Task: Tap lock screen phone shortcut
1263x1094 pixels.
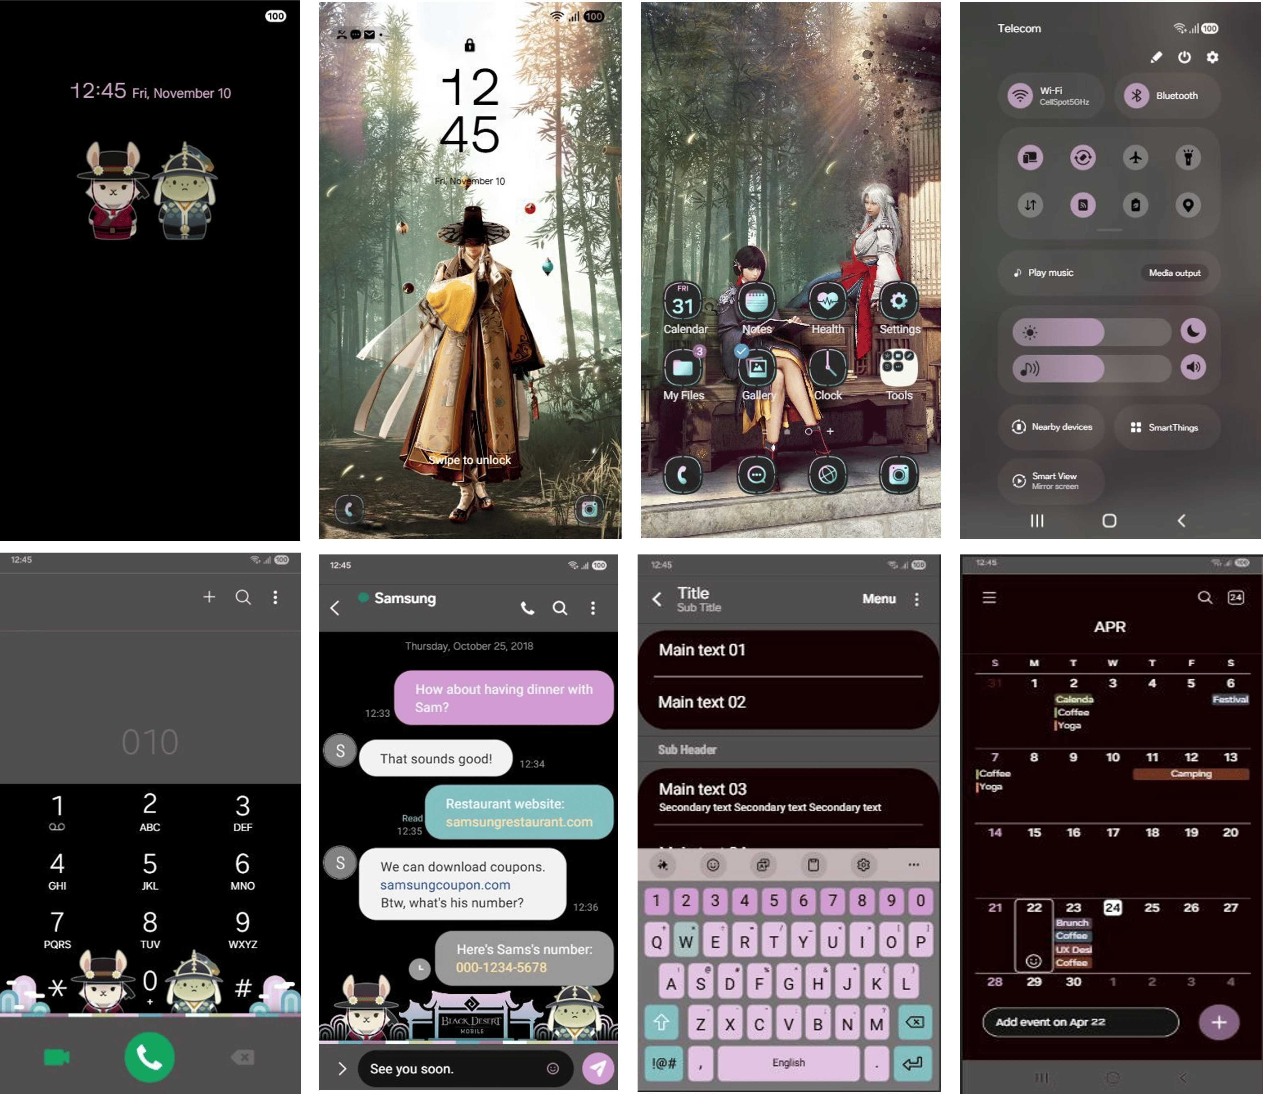Action: 349,509
